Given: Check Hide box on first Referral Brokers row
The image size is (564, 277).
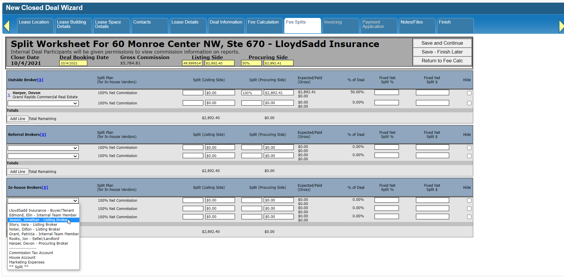Looking at the screenshot, I should (x=469, y=148).
